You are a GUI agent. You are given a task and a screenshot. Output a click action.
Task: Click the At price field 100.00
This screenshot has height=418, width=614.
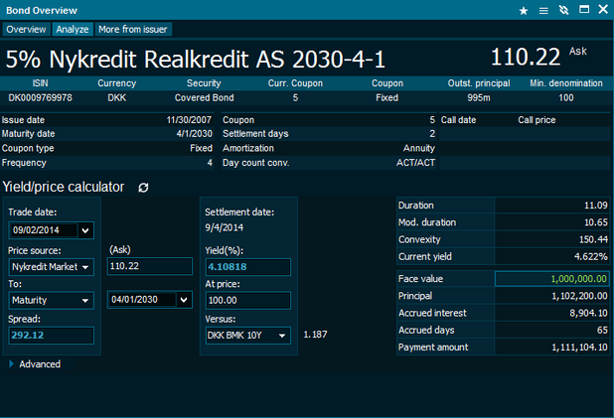247,301
